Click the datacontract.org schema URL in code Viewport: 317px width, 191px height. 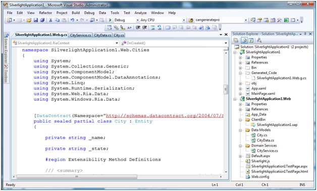[165, 116]
